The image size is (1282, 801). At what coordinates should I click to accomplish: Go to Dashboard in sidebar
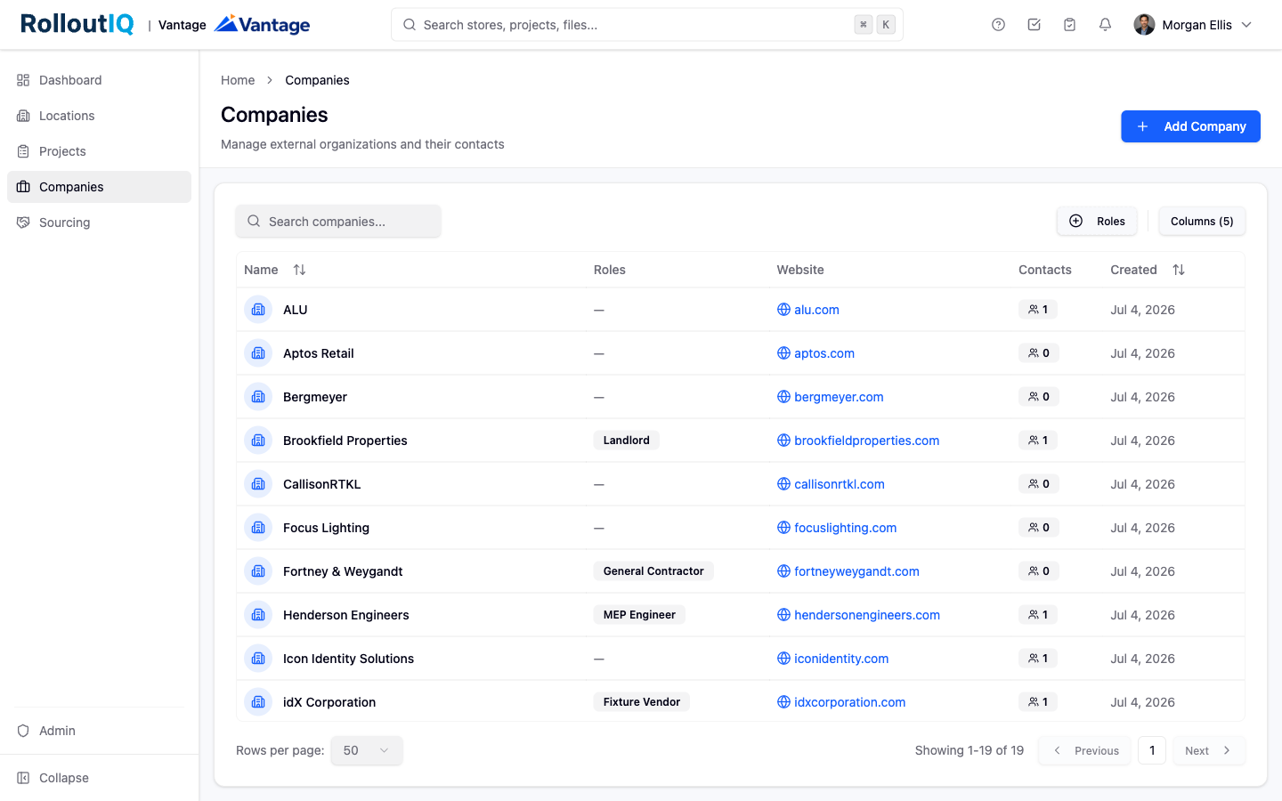point(99,80)
